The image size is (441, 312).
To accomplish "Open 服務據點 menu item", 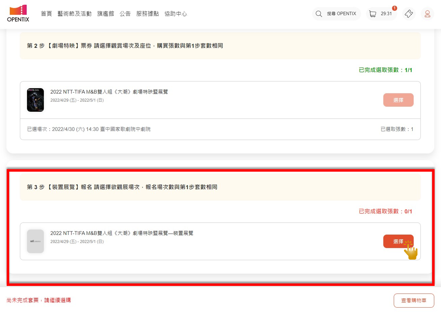I will click(x=148, y=14).
